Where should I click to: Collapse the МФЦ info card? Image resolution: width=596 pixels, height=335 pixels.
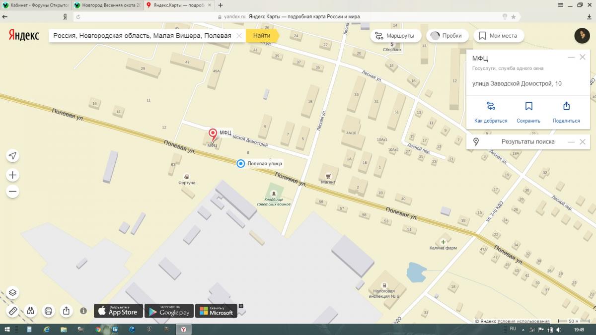(x=571, y=58)
